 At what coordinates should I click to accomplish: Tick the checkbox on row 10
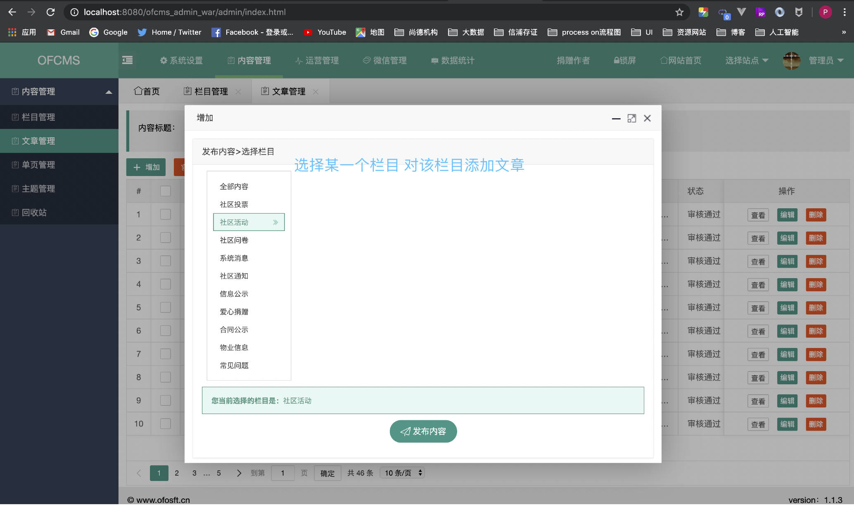point(165,423)
